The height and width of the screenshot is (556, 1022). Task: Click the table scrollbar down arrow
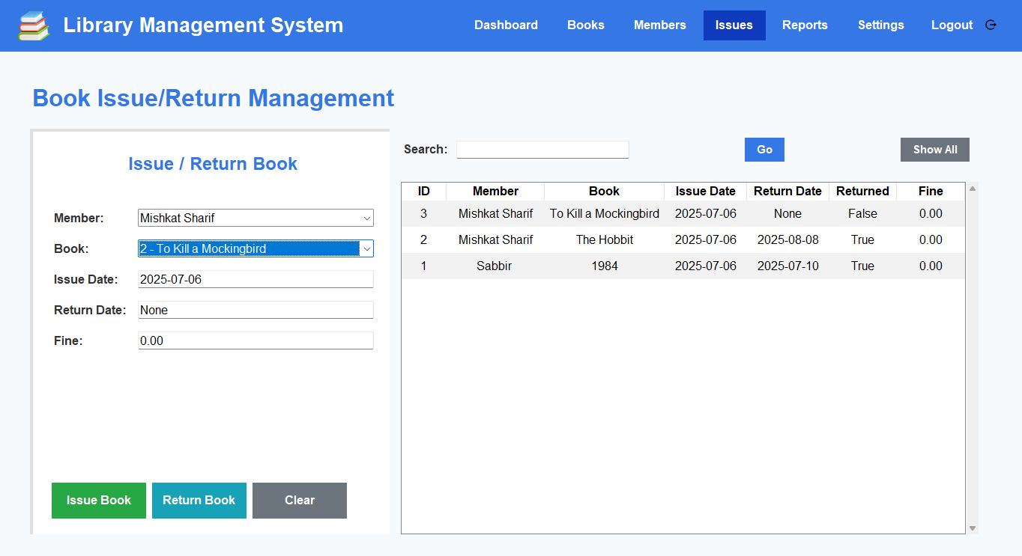[x=973, y=528]
